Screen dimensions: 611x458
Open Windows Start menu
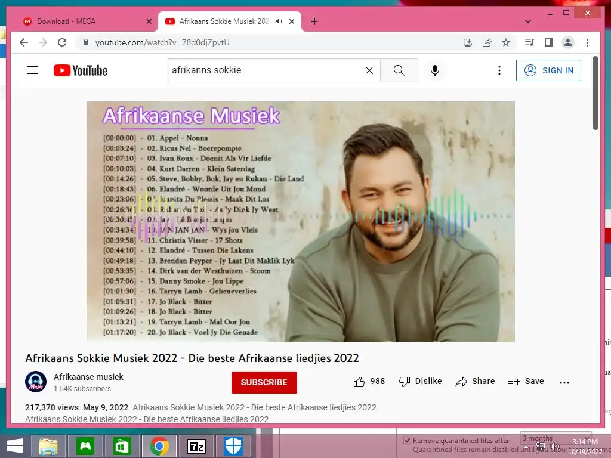[x=14, y=446]
